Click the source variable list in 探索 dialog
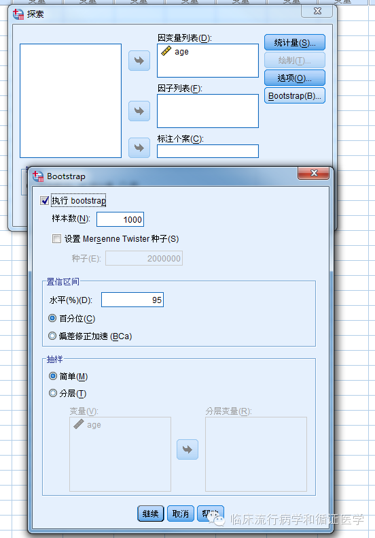This screenshot has width=375, height=538. (71, 101)
